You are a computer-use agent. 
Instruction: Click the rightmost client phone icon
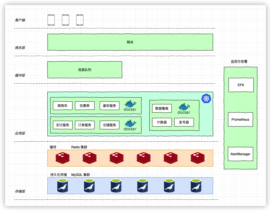80,20
